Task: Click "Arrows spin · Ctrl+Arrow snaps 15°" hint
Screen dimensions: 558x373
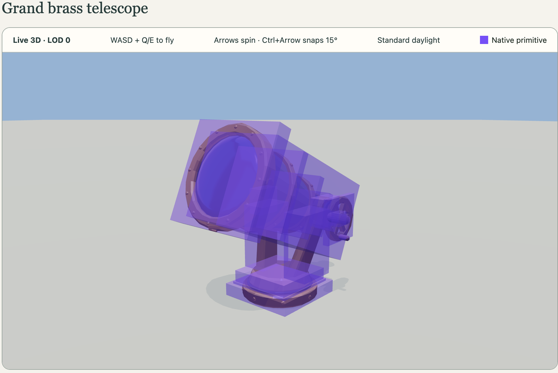Action: [x=275, y=40]
